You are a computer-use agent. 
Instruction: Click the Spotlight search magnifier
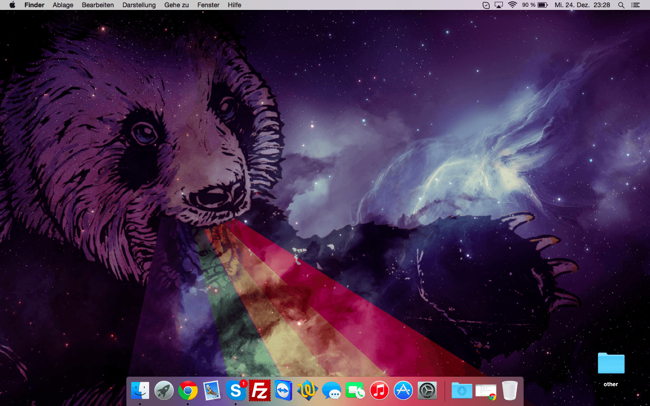(621, 5)
